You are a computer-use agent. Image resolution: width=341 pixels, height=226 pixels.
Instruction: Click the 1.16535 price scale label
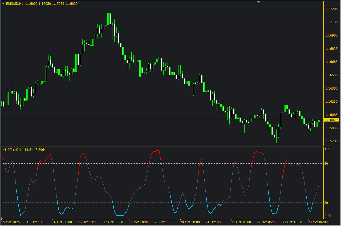(331, 75)
